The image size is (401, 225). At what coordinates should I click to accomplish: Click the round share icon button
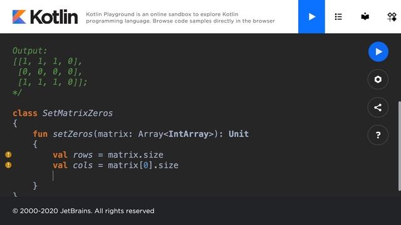tap(378, 107)
